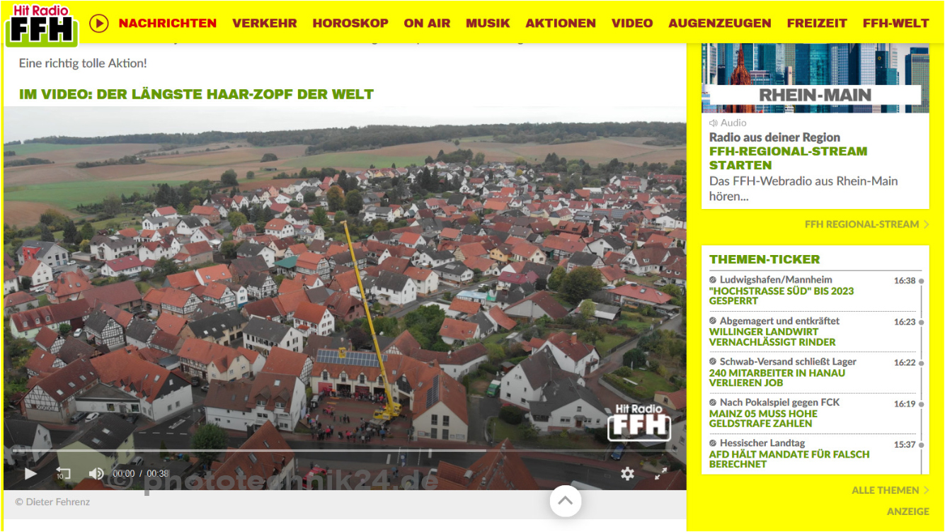Click the chevron next to FFH REGIONAL-STREAM

tap(926, 225)
